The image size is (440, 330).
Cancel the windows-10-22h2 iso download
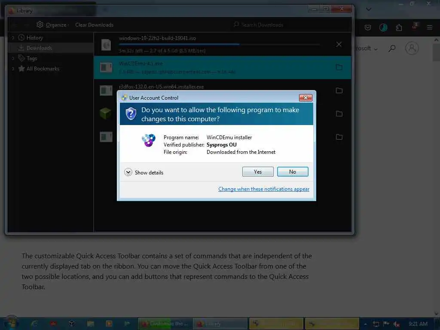339,44
